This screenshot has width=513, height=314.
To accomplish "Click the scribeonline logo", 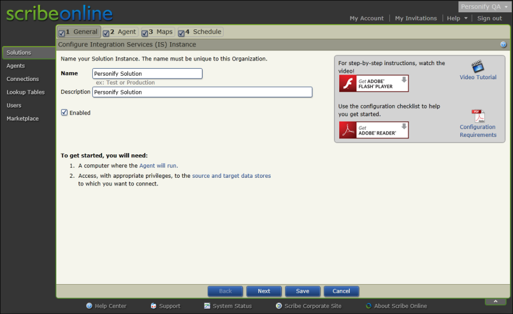I will (59, 13).
